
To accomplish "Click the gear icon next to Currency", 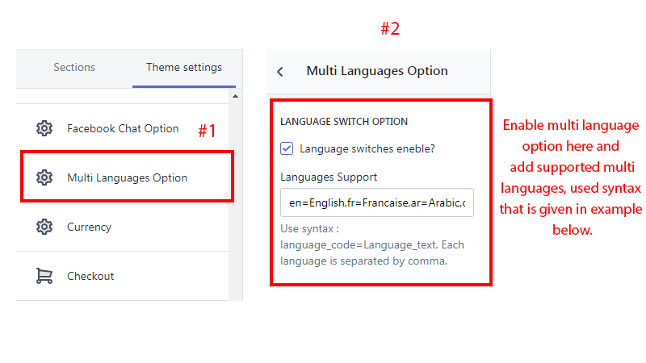I will (44, 227).
